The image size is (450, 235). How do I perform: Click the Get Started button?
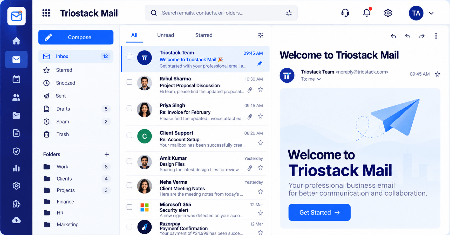[319, 212]
